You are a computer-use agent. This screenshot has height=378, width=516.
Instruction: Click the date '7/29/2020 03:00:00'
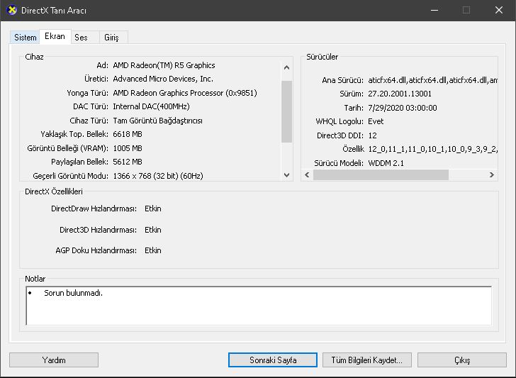[x=403, y=108]
